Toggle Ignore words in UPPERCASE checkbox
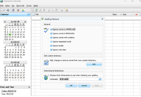This screenshot has width=141, height=97. [51, 29]
